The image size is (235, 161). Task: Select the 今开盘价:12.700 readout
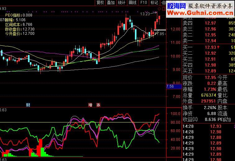(x=20, y=34)
